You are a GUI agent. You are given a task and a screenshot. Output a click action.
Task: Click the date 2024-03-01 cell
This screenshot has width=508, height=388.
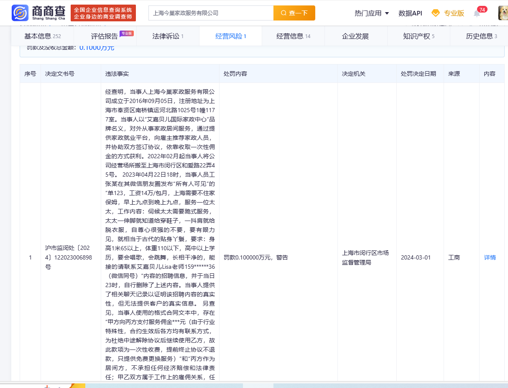point(416,257)
